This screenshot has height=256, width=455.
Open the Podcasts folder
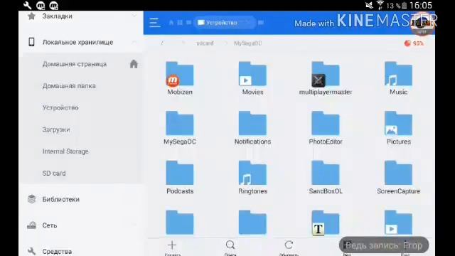pos(180,178)
